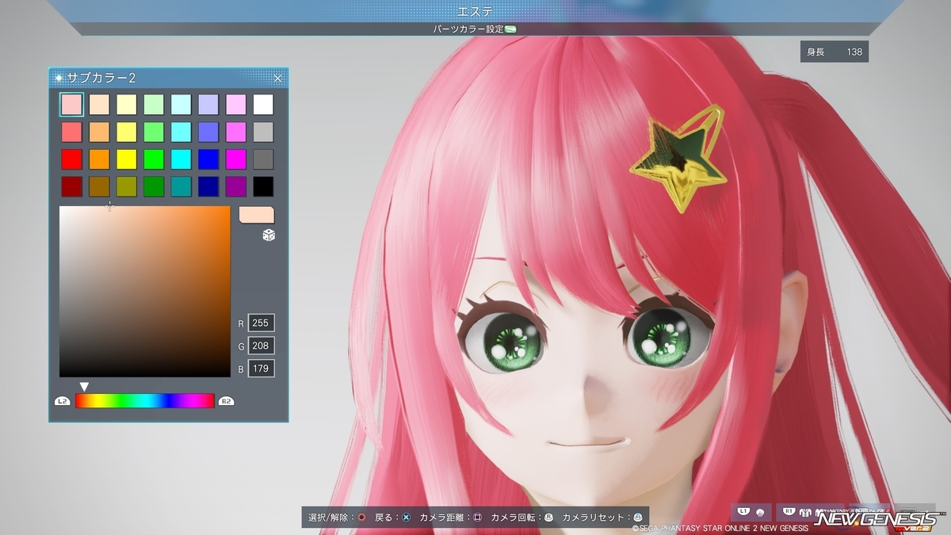Viewport: 951px width, 535px height.
Task: Click the diamond icon in サブカラー2 title
Action: 59,78
